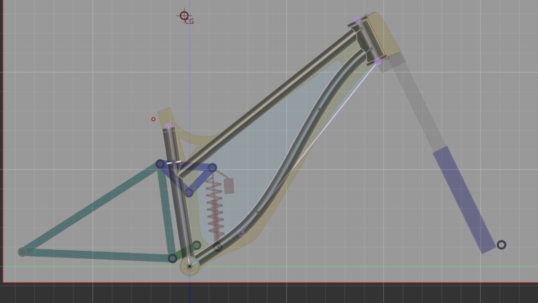538x303 pixels.
Task: Select the purple pivot at the head tube bottom
Action: pyautogui.click(x=378, y=61)
